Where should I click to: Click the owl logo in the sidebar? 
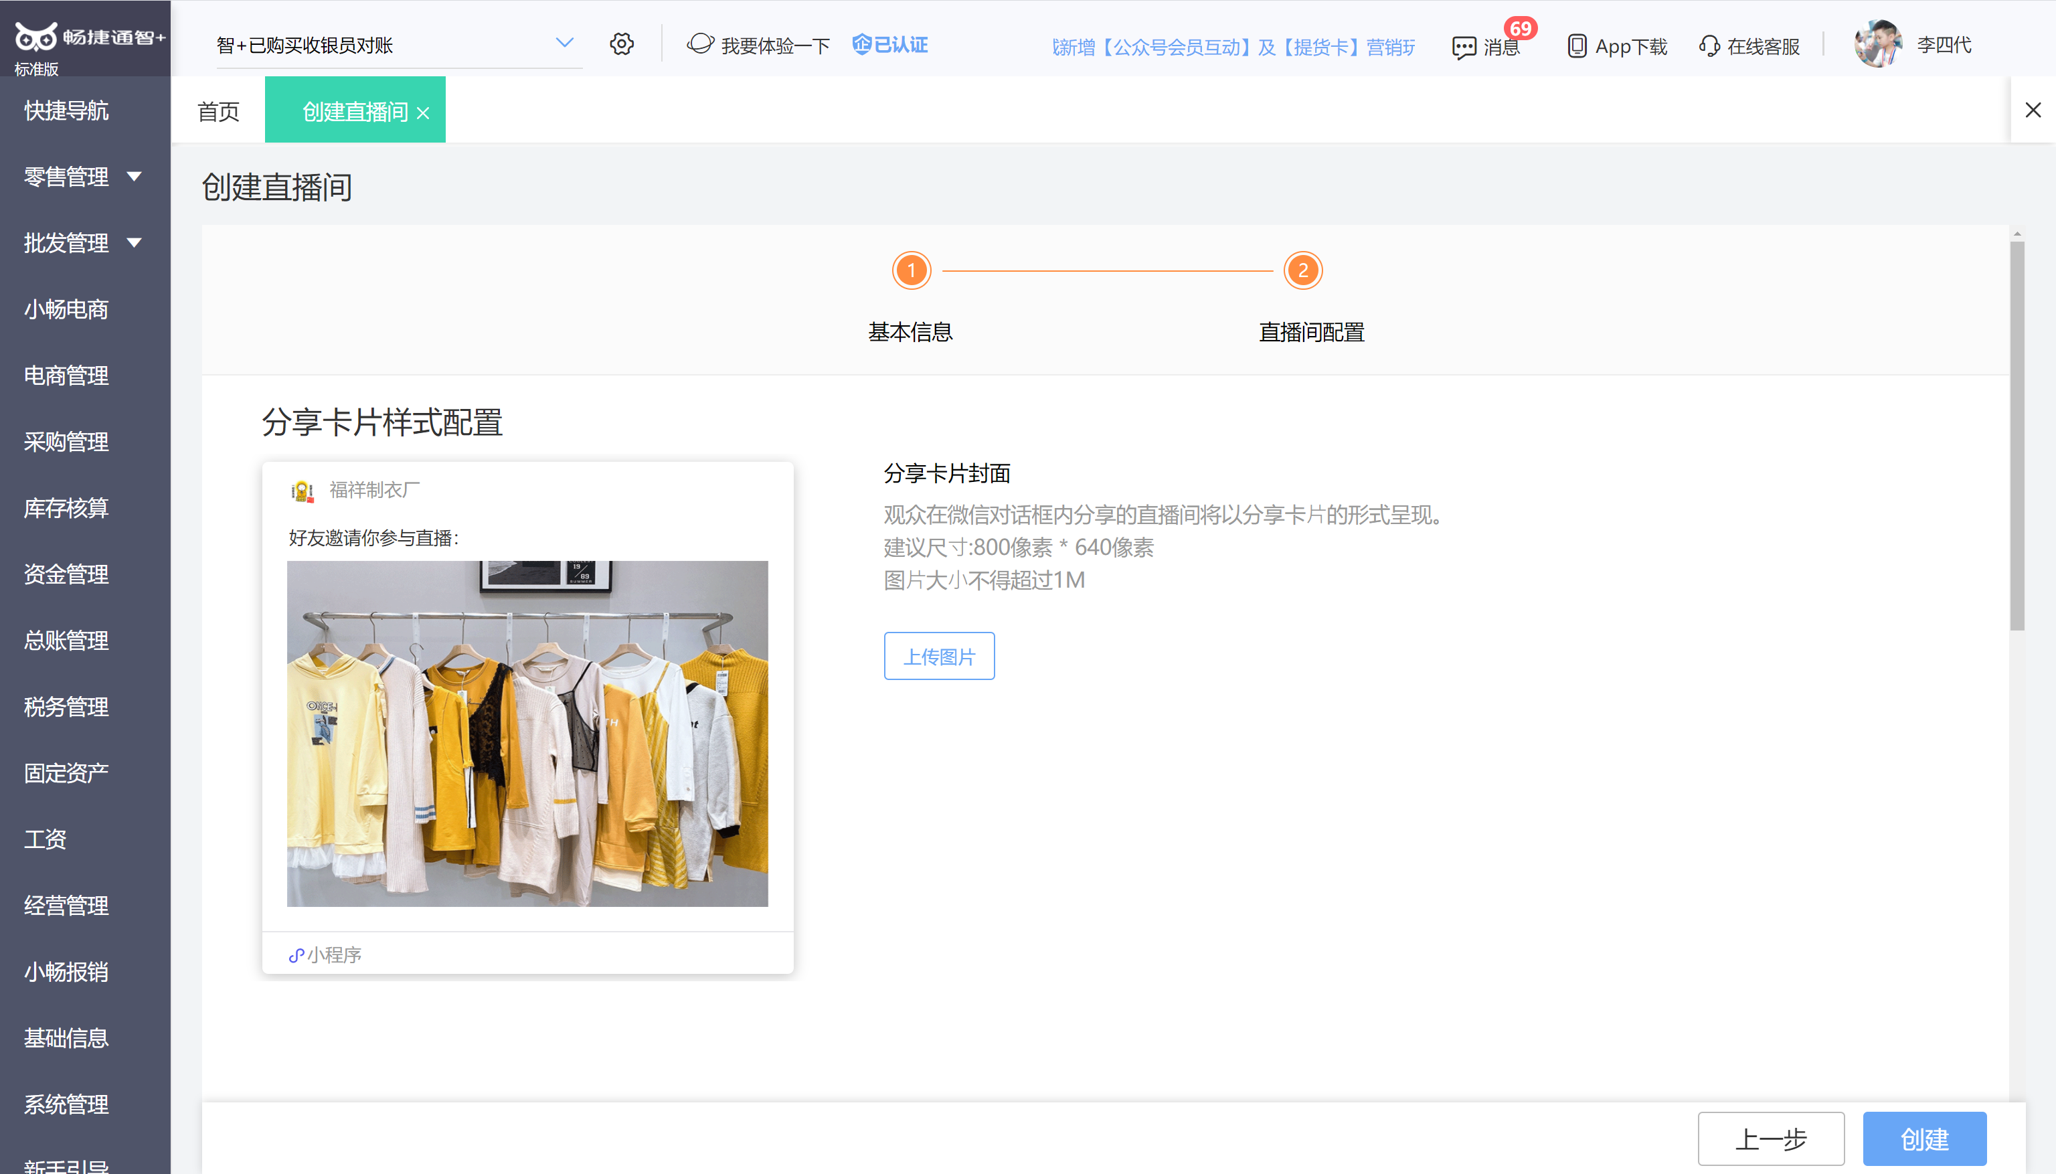[x=35, y=36]
